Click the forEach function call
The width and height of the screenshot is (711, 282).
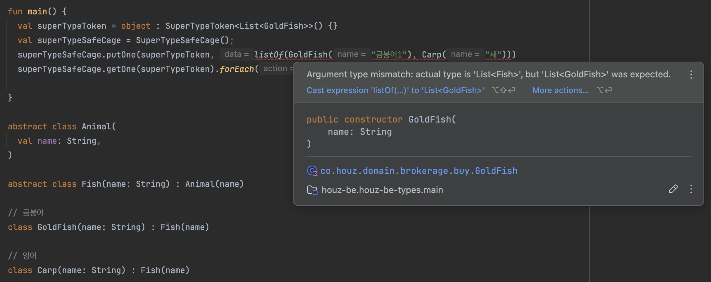coord(236,69)
